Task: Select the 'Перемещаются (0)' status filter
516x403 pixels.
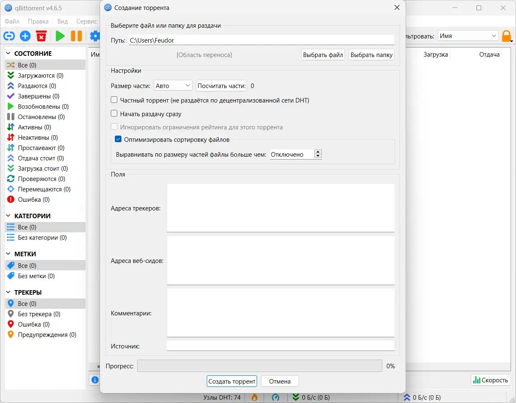Action: [45, 189]
